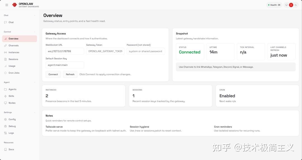Screen dimensions: 302x160
Task: Click the Refresh button
Action: click(70, 74)
